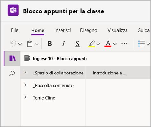This screenshot has height=127, width=151.
Task: Apply the yellow highlighter
Action: pyautogui.click(x=91, y=44)
